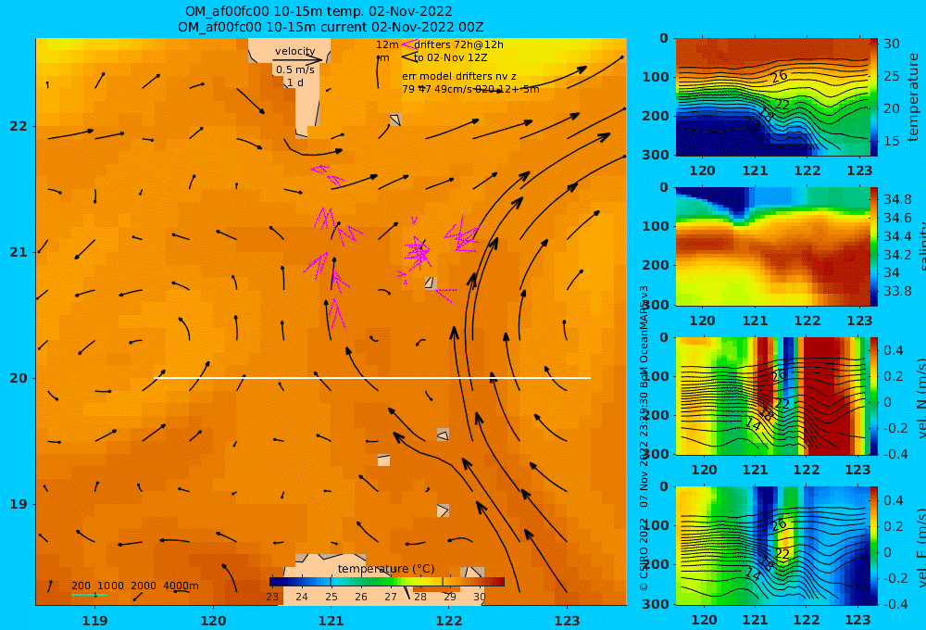This screenshot has width=926, height=630.
Task: Click the '0.5 m/s' velocity scale text
Action: coord(294,69)
